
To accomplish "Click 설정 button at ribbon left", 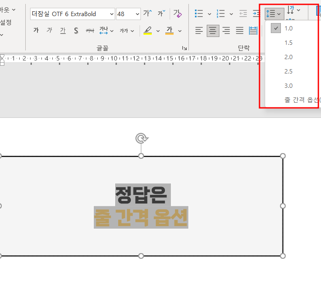I will tap(6, 22).
